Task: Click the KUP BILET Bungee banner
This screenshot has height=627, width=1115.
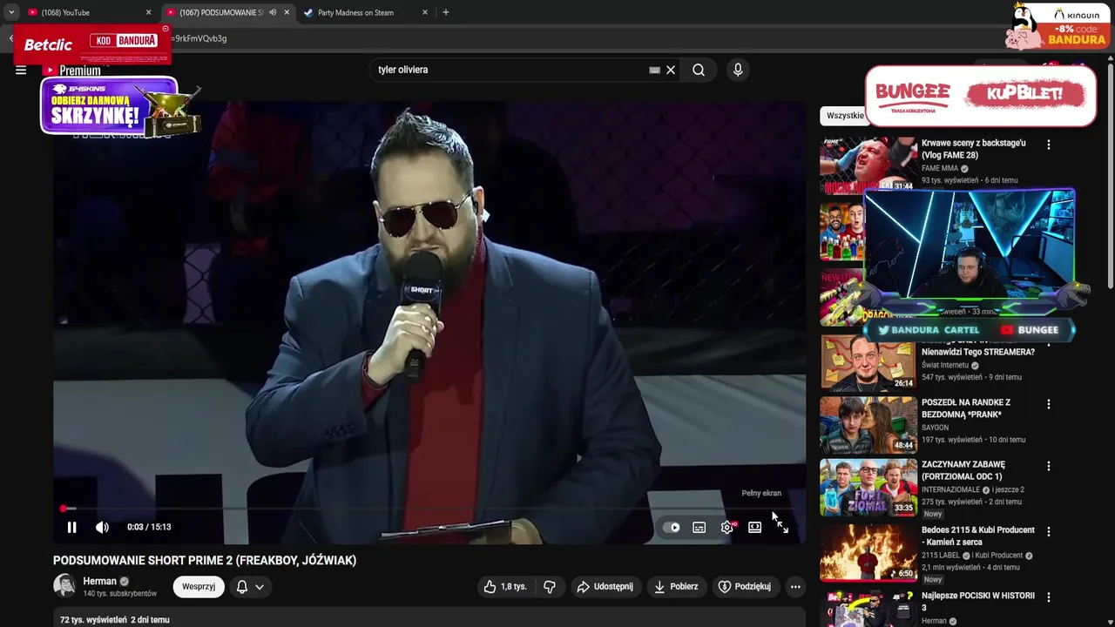Action: (981, 96)
